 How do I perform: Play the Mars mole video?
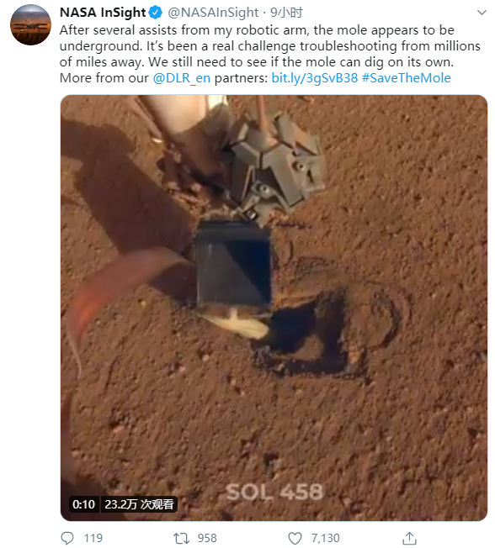(x=274, y=308)
